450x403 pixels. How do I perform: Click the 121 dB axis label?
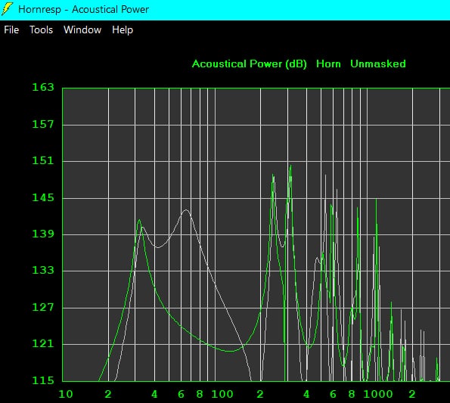[43, 343]
